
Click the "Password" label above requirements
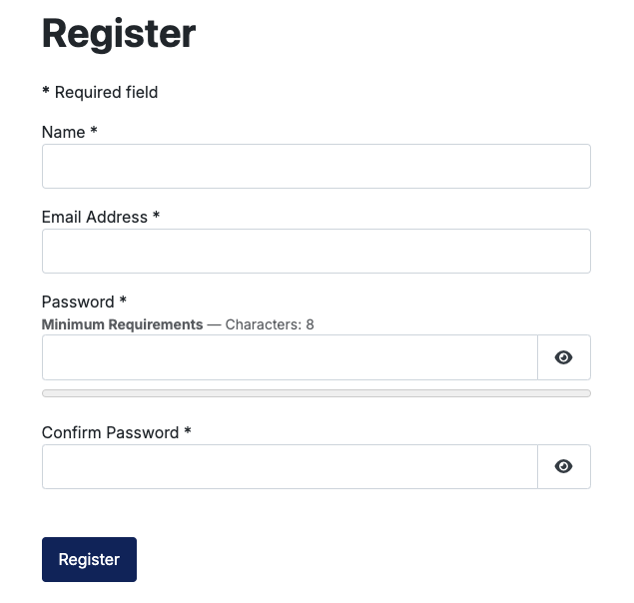78,301
